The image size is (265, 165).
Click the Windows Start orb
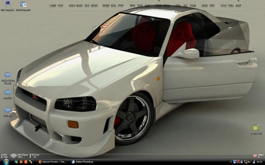pyautogui.click(x=6, y=162)
